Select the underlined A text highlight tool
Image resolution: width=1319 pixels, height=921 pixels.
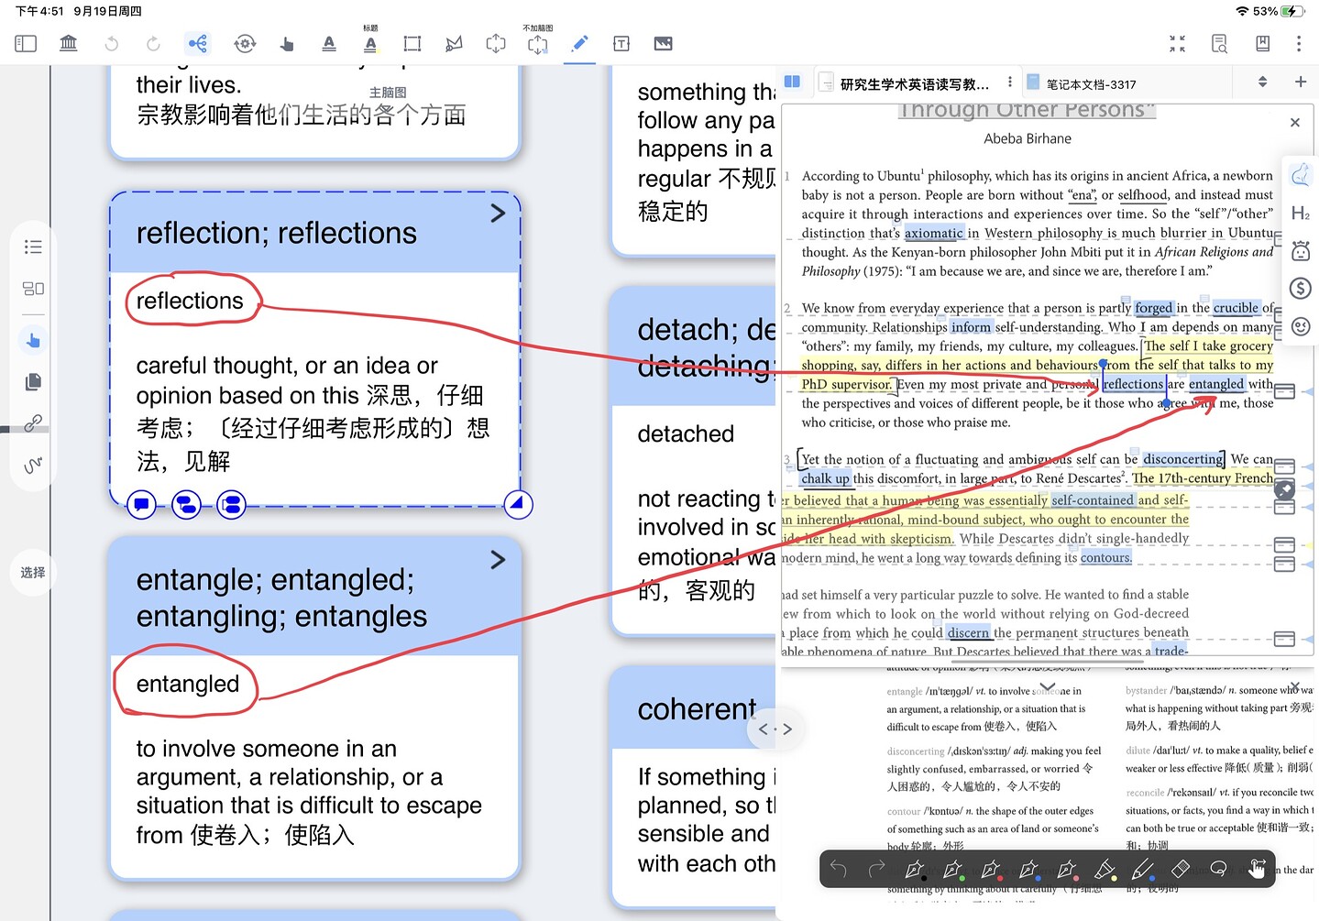[329, 43]
